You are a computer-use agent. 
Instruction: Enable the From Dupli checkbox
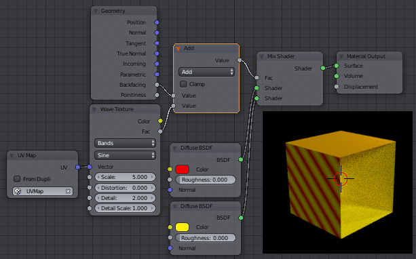[x=17, y=179]
